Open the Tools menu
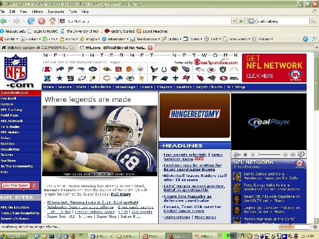The height and width of the screenshot is (239, 319). pyautogui.click(x=73, y=12)
